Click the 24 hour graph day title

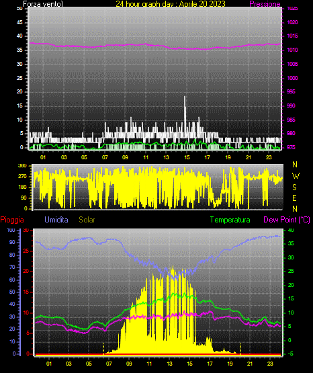point(171,4)
